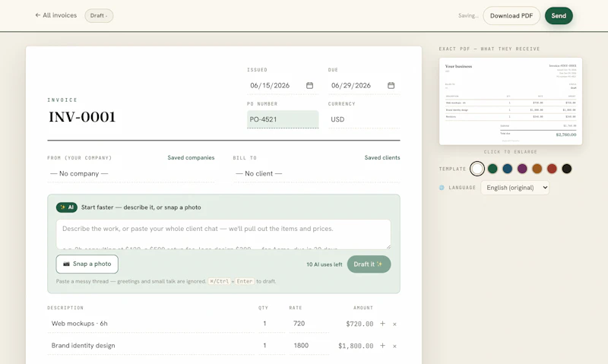Viewport: 608px width, 364px height.
Task: Open the Language dropdown English (original)
Action: 515,188
